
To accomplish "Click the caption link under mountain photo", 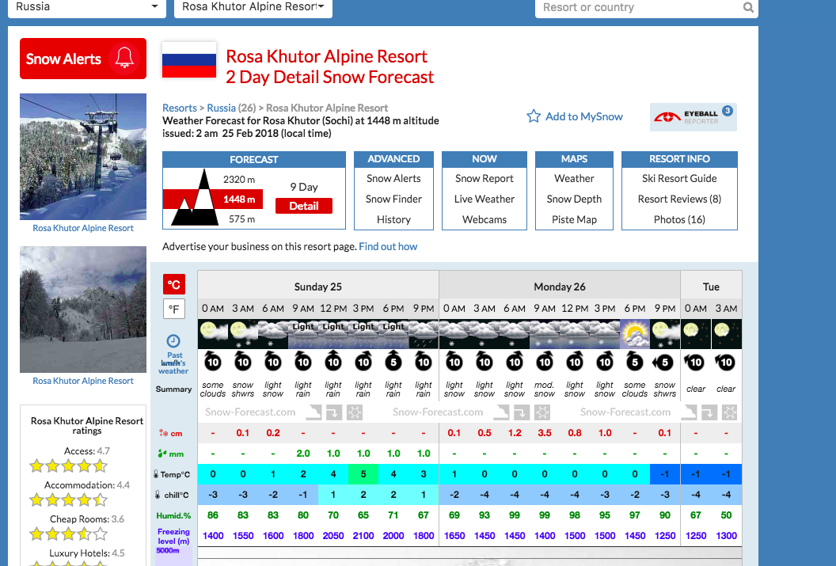I will (x=83, y=381).
